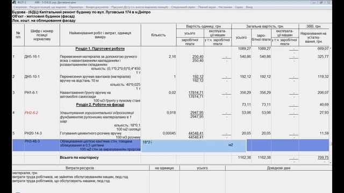Click ЗВВ value 27,93 in row 4

tap(324, 113)
